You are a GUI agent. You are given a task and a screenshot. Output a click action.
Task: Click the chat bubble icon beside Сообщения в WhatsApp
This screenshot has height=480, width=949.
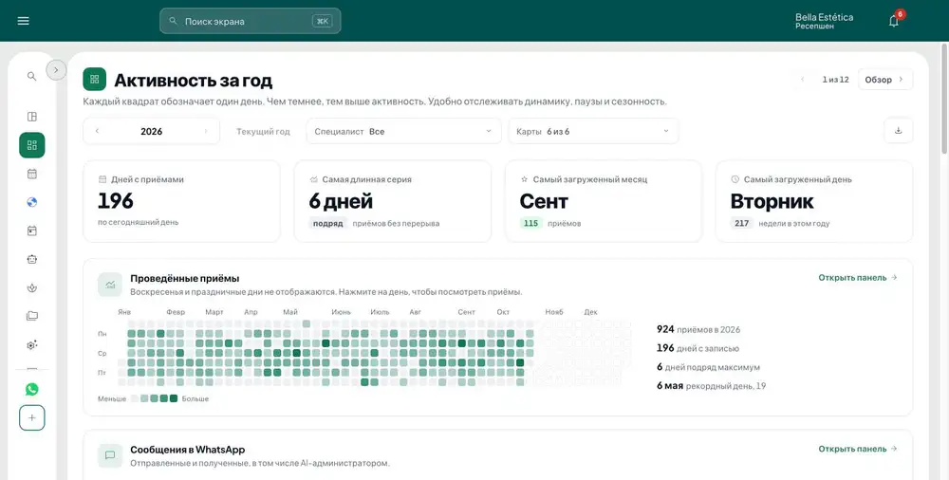(110, 455)
